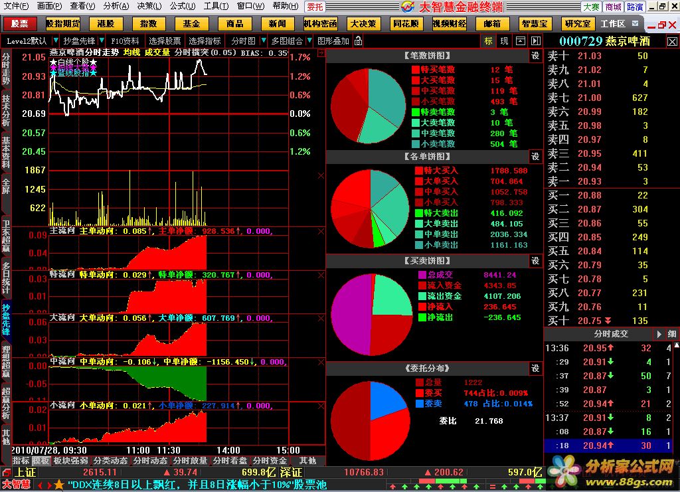
Task: Click the 分时成交 list scrollbar
Action: pos(675,396)
